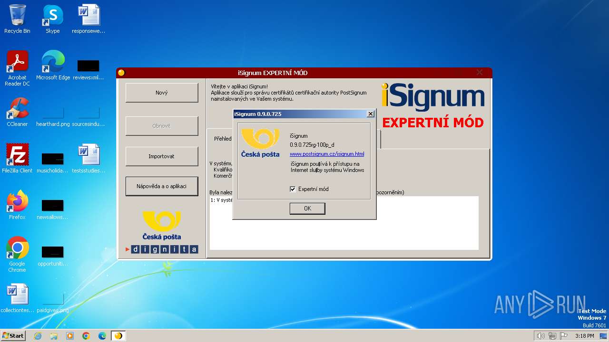This screenshot has width=609, height=342.
Task: Click the Česká pošta logo in the dialog
Action: point(260,143)
